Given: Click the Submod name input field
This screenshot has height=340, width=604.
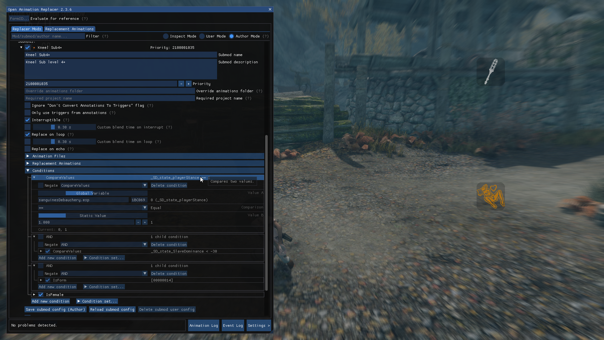Looking at the screenshot, I should [121, 55].
